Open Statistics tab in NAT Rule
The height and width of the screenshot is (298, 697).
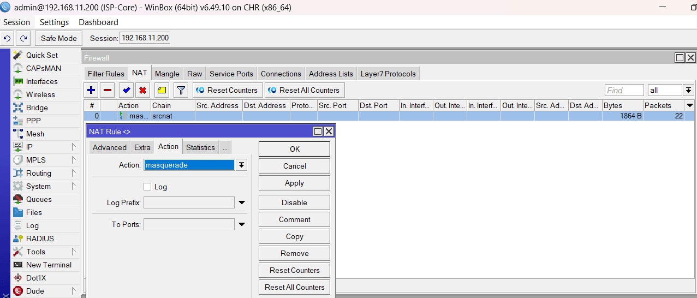tap(200, 147)
